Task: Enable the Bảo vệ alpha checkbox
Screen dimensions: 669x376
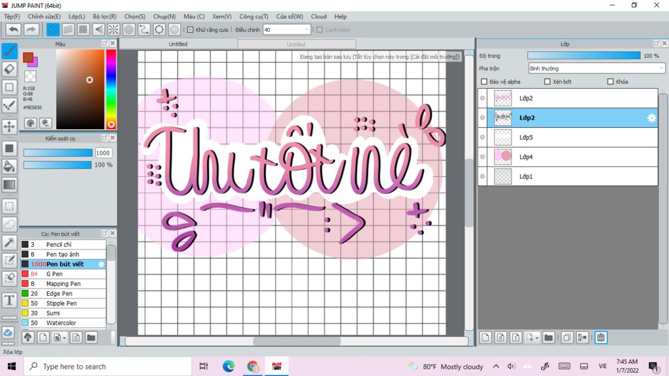Action: pos(484,82)
